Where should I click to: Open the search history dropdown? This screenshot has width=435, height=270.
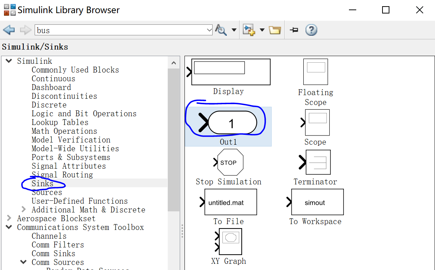[209, 30]
